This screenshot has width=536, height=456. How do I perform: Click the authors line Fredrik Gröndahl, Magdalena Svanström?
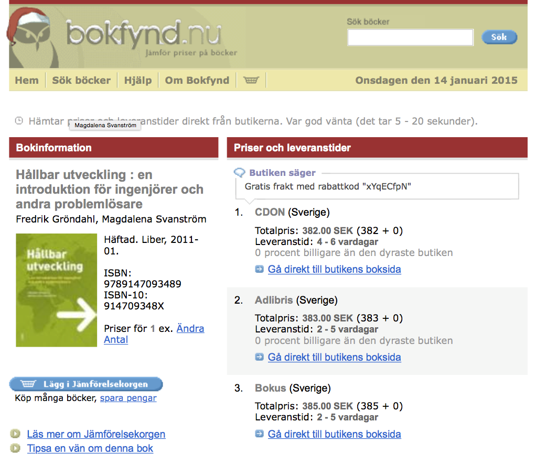click(x=111, y=219)
